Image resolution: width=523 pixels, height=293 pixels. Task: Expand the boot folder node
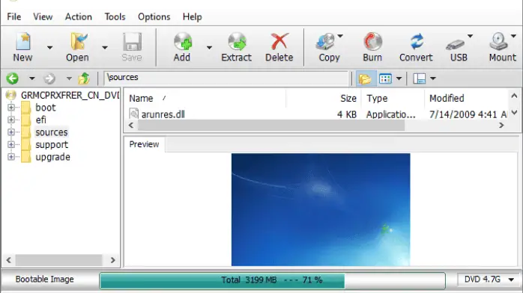tap(11, 108)
